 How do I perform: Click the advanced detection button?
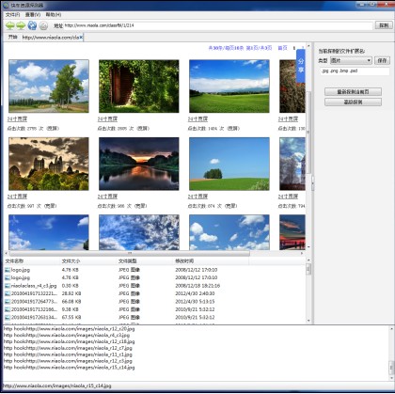pos(353,102)
